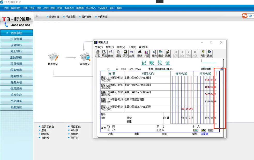The height and width of the screenshot is (160, 254).
Task: Insert an entry line with 插分
Action: 154,54
